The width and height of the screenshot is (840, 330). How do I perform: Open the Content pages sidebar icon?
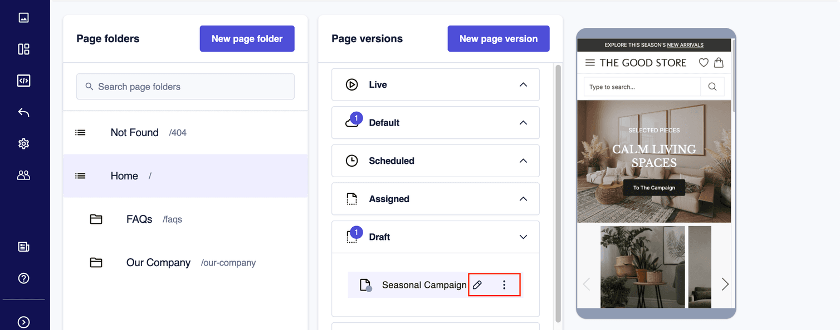click(x=23, y=246)
